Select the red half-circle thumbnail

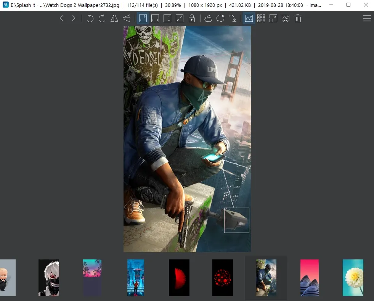pos(179,278)
